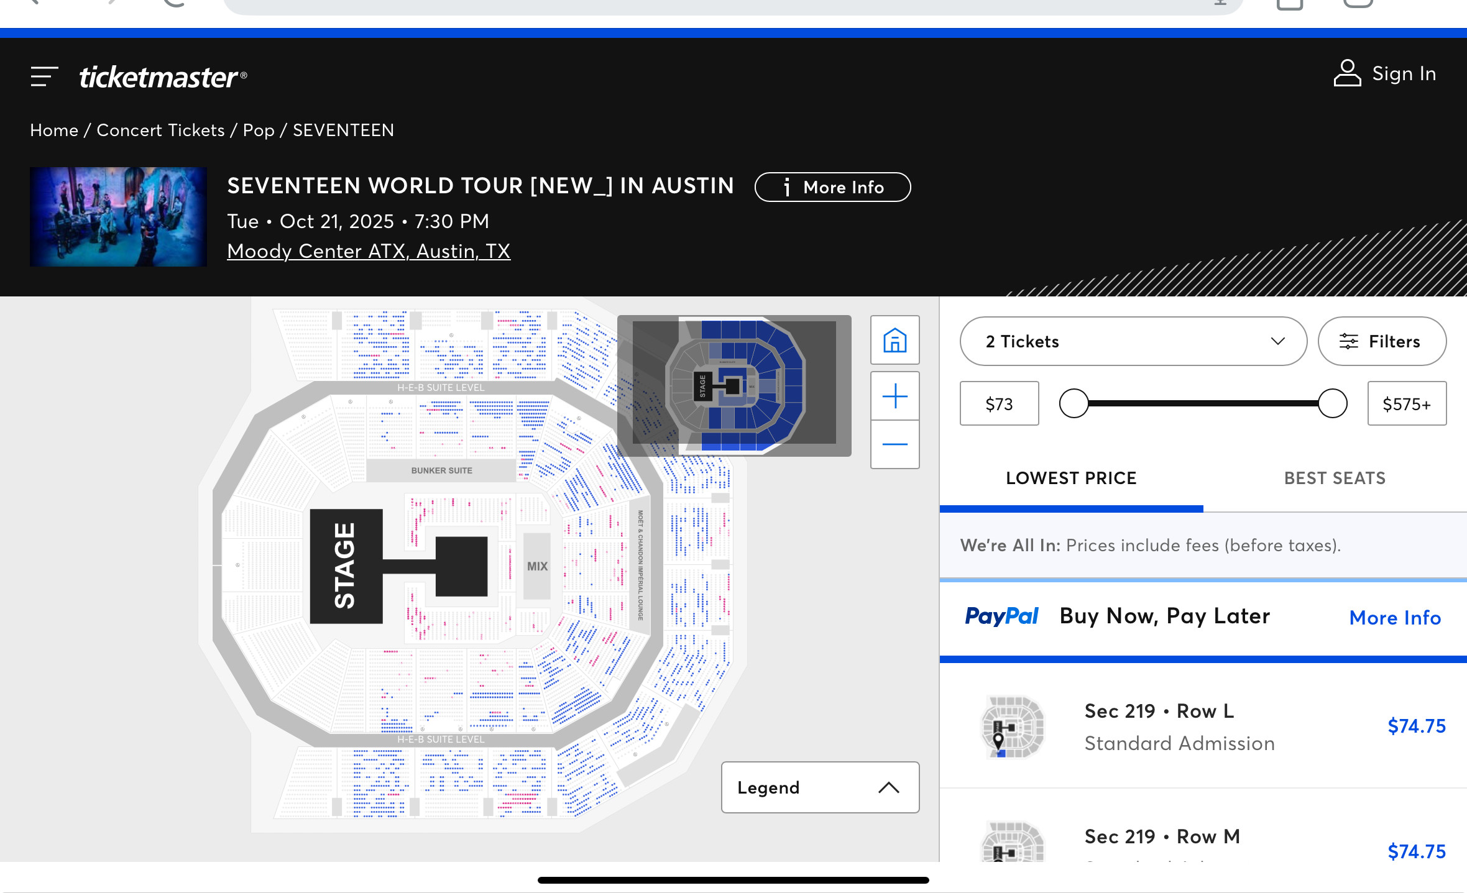Viewport: 1467px width, 893px height.
Task: Reset seat map with home icon
Action: click(x=894, y=340)
